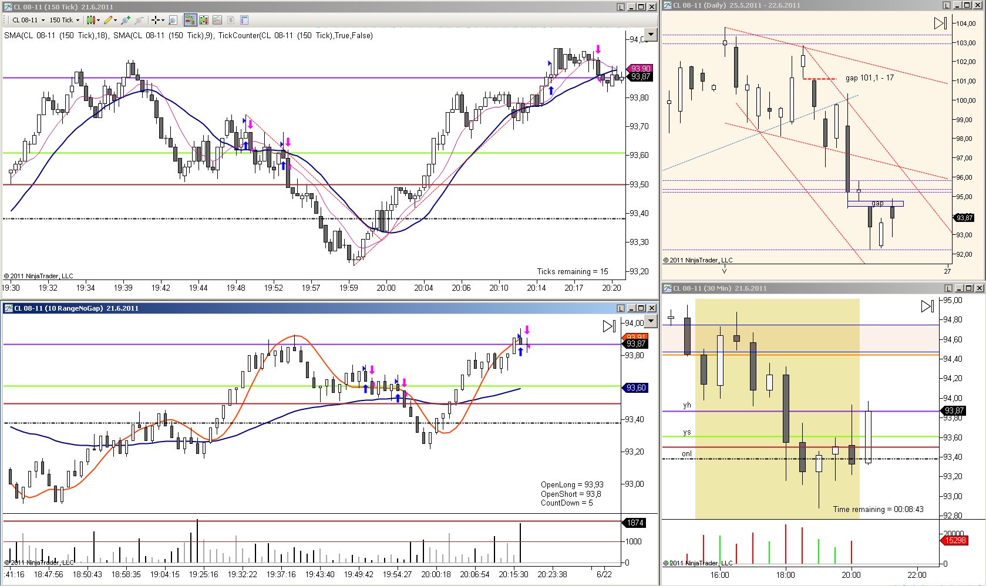986x586 pixels.
Task: Click the "gap 101,1 - 17" annotation
Action: (x=870, y=78)
